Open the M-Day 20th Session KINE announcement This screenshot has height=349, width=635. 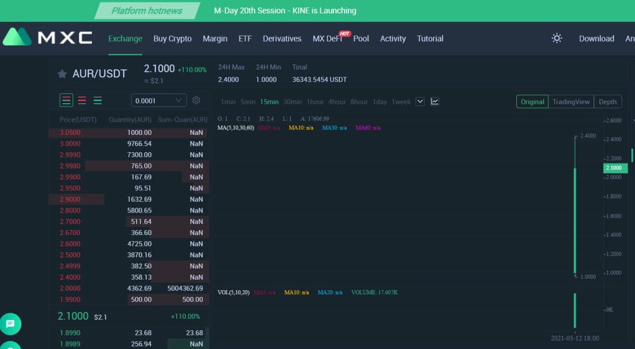pyautogui.click(x=285, y=11)
